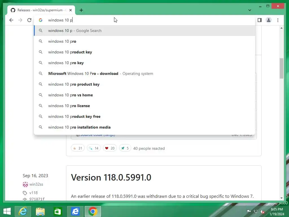The width and height of the screenshot is (289, 217).
Task: Go back with the browser back arrow
Action: 11,20
